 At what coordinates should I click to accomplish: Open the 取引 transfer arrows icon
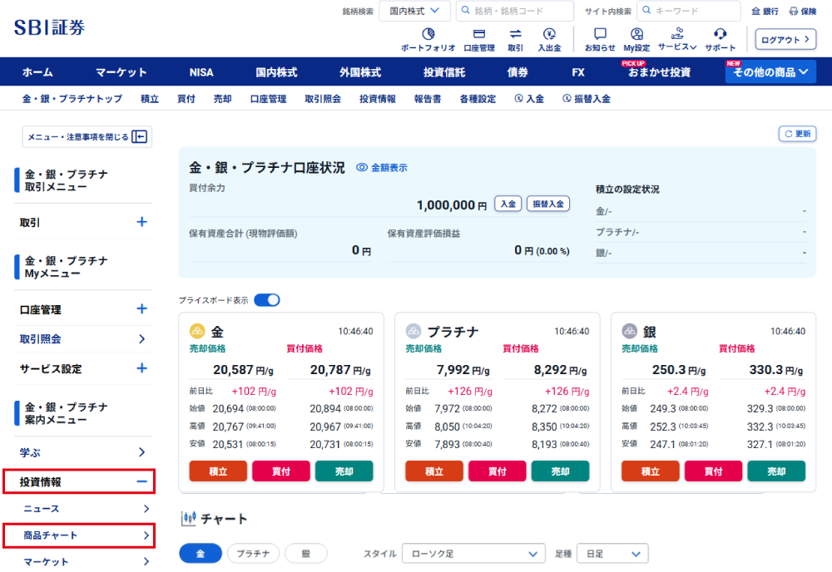515,34
